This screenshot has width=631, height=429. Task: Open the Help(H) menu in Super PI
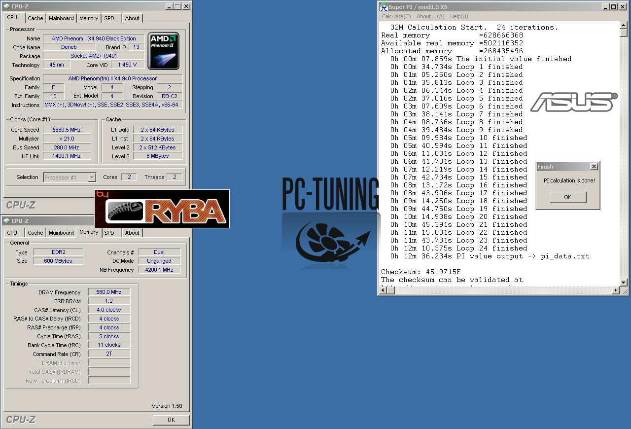(459, 16)
